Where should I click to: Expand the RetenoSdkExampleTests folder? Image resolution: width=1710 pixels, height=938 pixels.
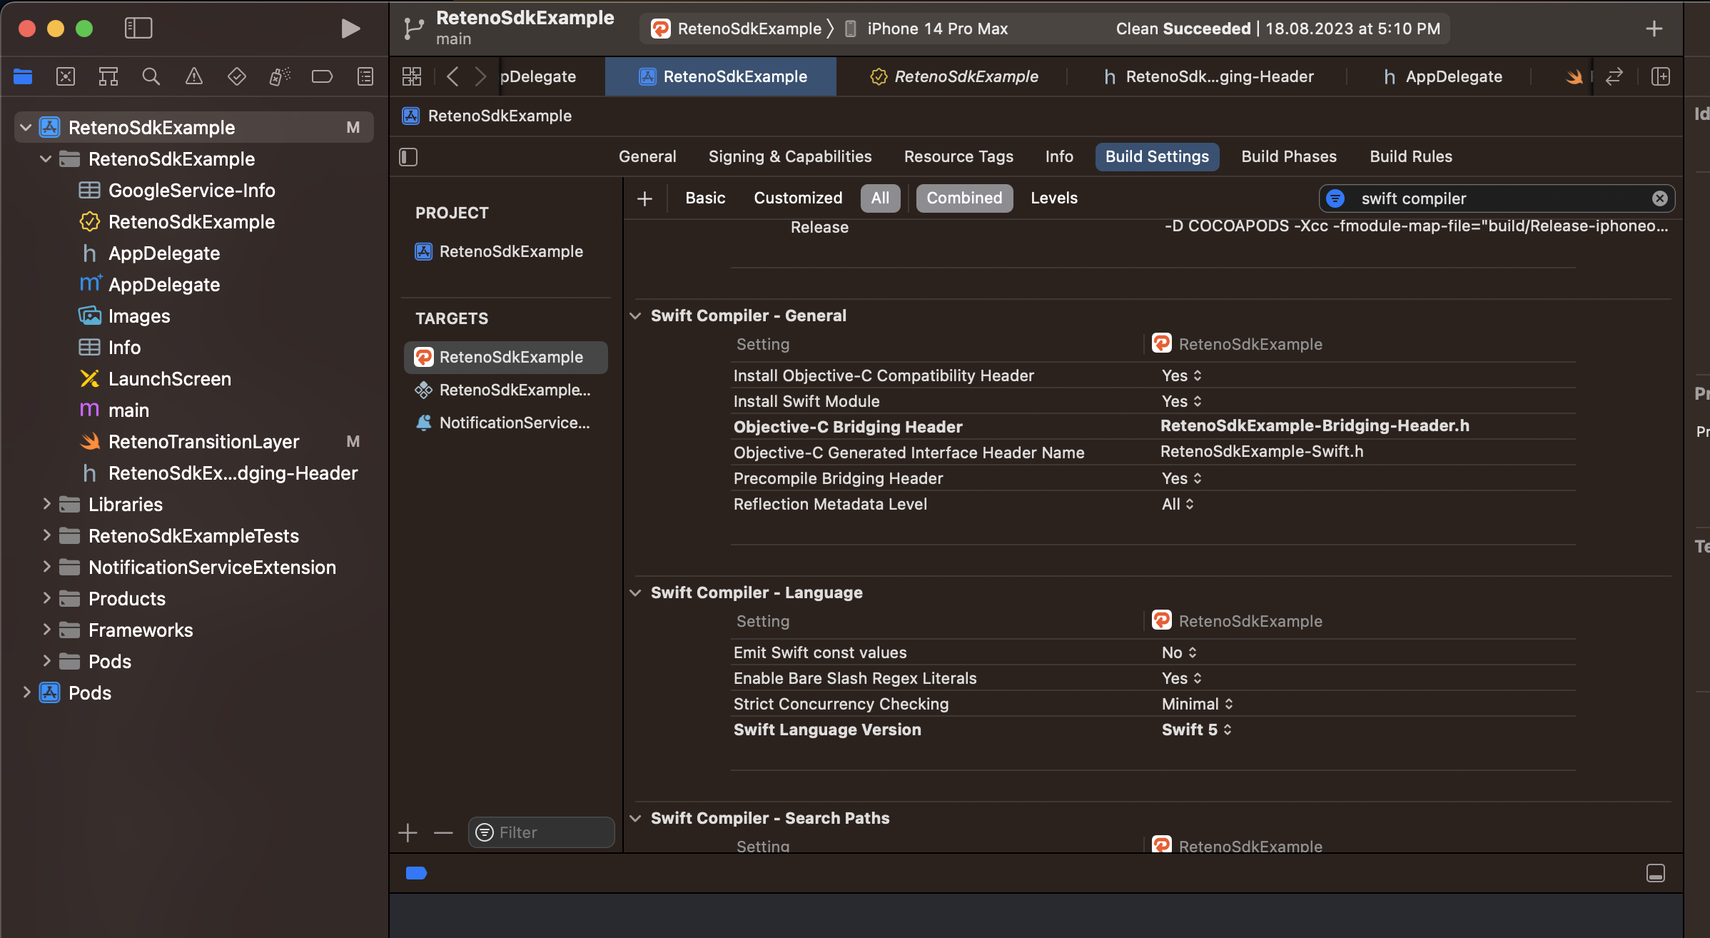[46, 535]
